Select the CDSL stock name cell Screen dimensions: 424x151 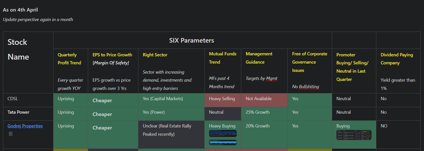[28, 100]
